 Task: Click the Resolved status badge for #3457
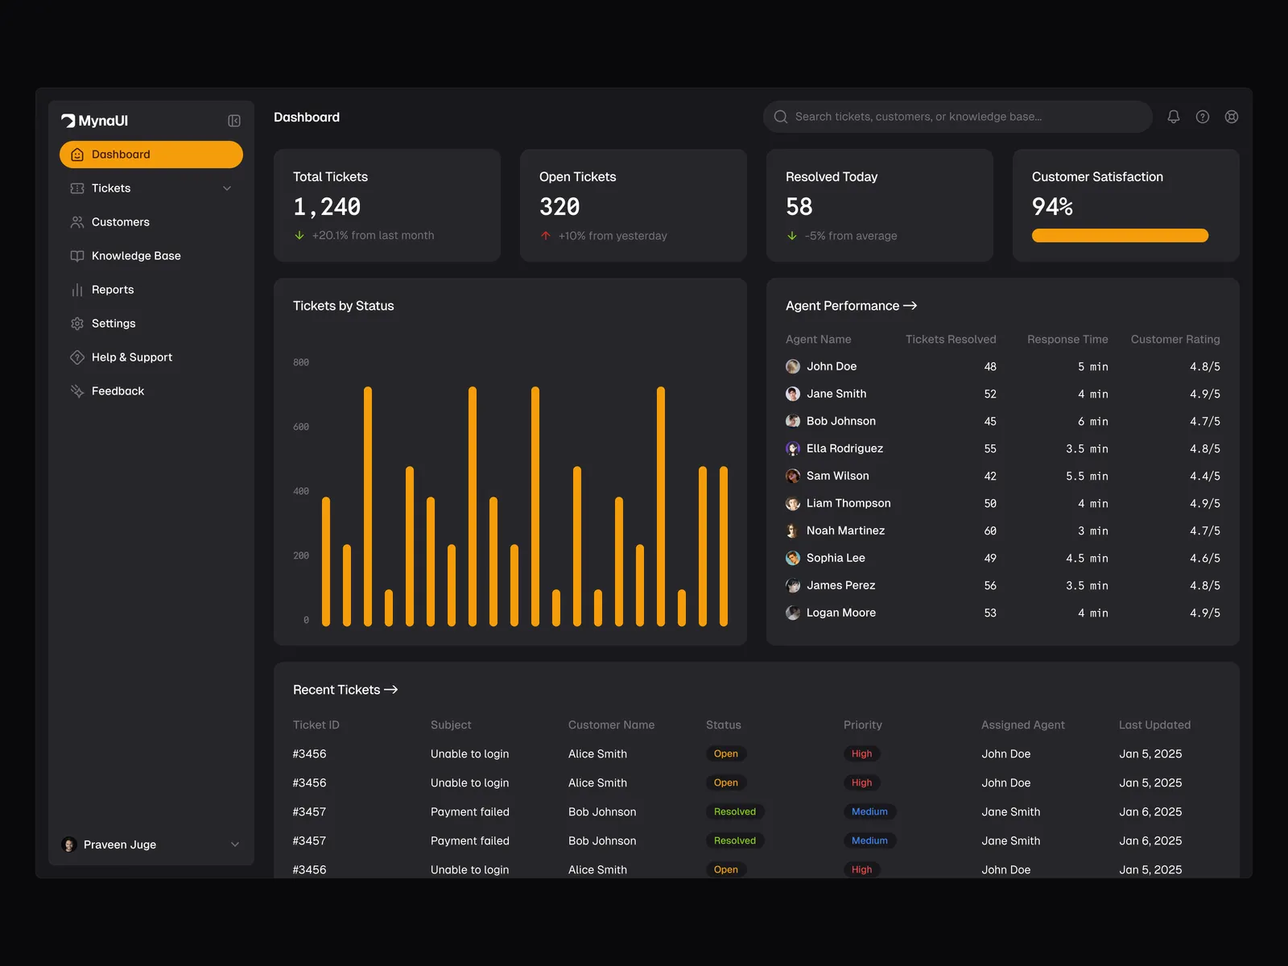[x=734, y=811]
